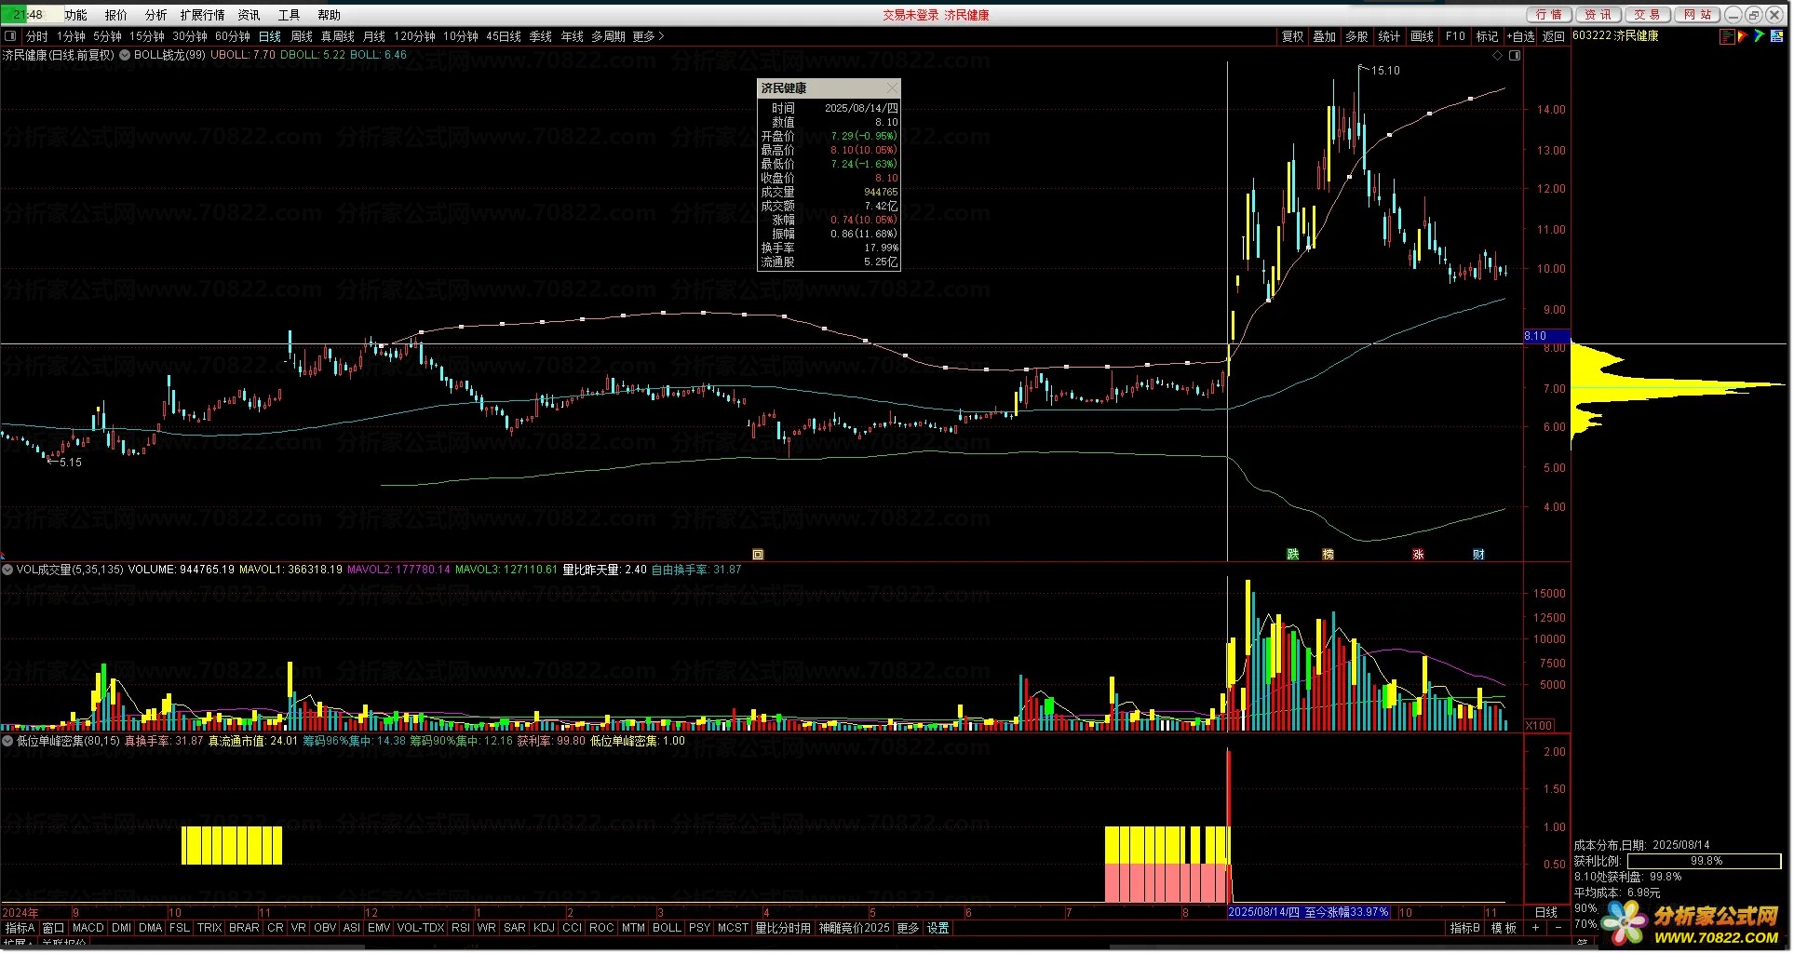Select the 周线 weekly period tab
Image resolution: width=1794 pixels, height=953 pixels.
click(302, 36)
